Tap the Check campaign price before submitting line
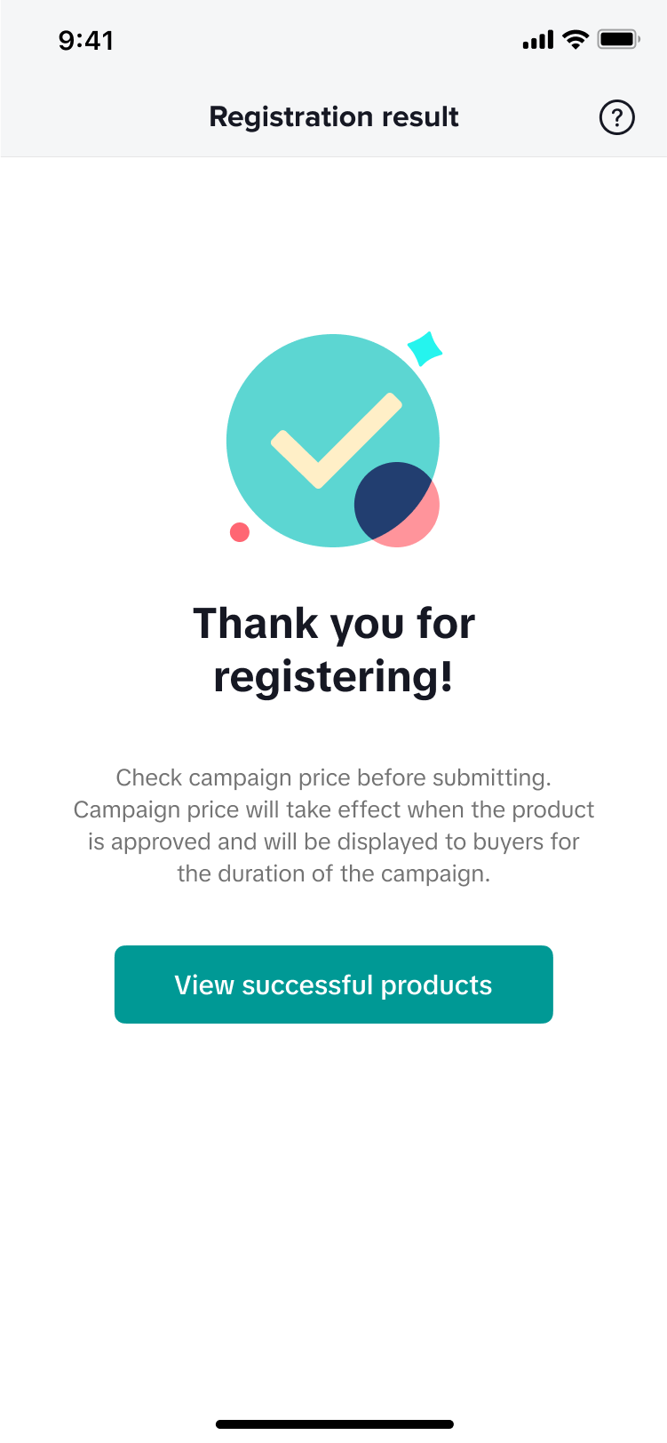Image resolution: width=667 pixels, height=1443 pixels. [333, 777]
